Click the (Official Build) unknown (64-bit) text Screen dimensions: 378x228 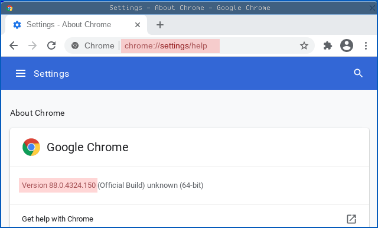click(x=151, y=185)
